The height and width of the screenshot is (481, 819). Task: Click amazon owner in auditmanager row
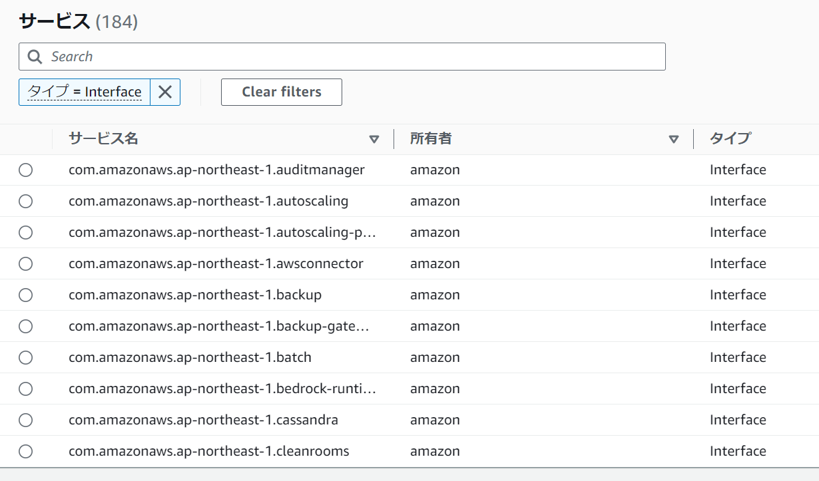click(435, 170)
